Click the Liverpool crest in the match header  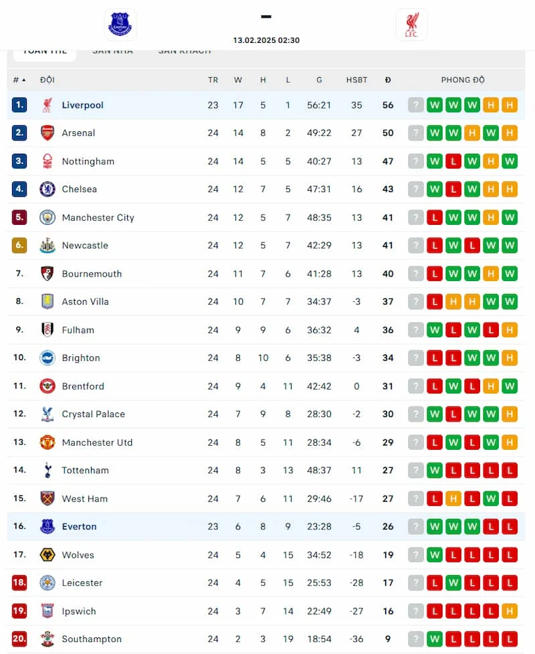tap(411, 25)
